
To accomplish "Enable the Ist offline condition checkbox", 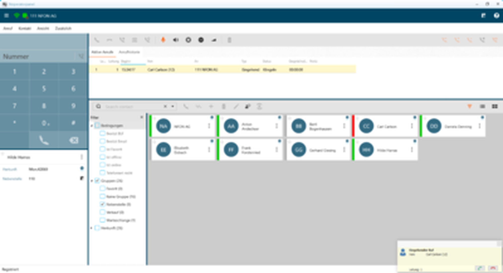I will pyautogui.click(x=102, y=157).
